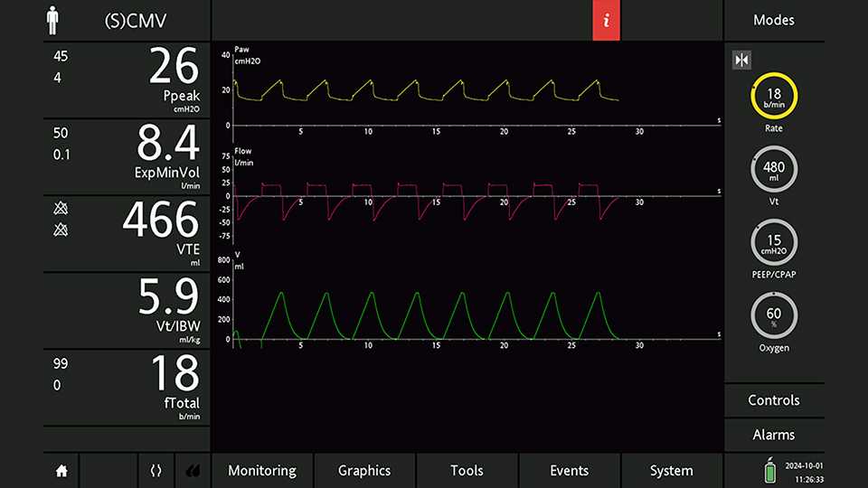The image size is (868, 488).
Task: Open the Controls window
Action: (x=774, y=400)
